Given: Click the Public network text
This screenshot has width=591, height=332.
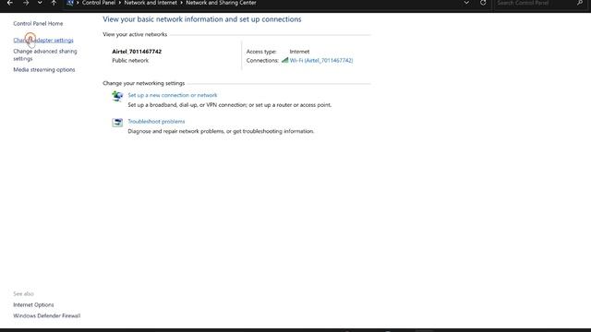Looking at the screenshot, I should (130, 60).
